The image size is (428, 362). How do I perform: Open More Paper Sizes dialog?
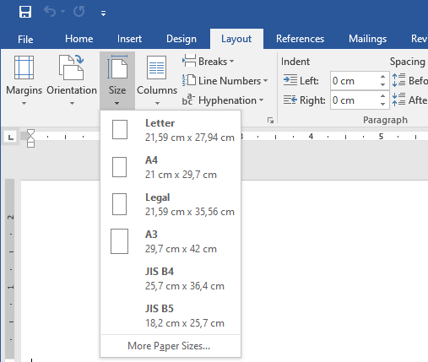tap(171, 346)
